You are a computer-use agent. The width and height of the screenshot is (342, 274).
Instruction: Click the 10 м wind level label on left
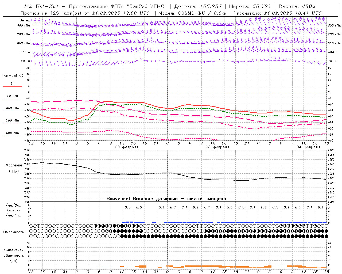tap(25, 61)
